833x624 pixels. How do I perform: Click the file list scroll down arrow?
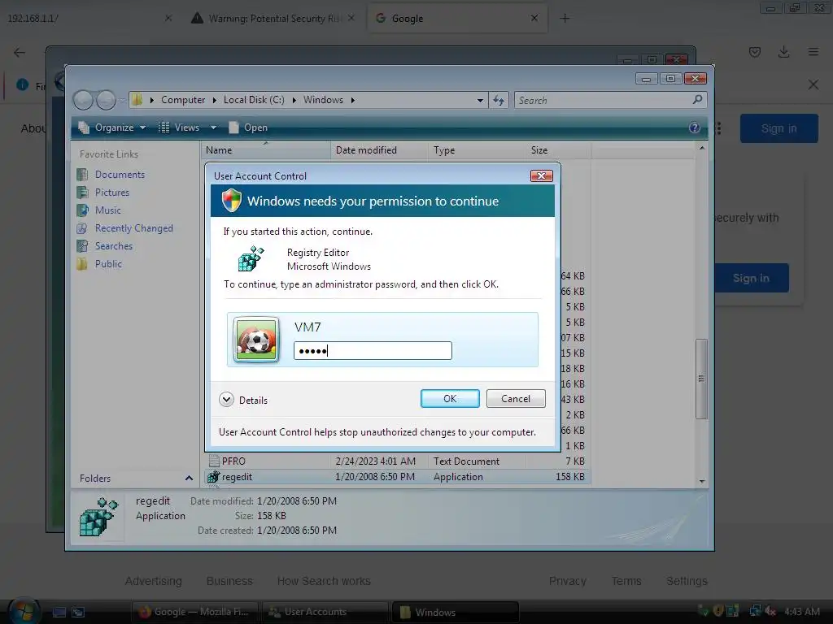[702, 481]
